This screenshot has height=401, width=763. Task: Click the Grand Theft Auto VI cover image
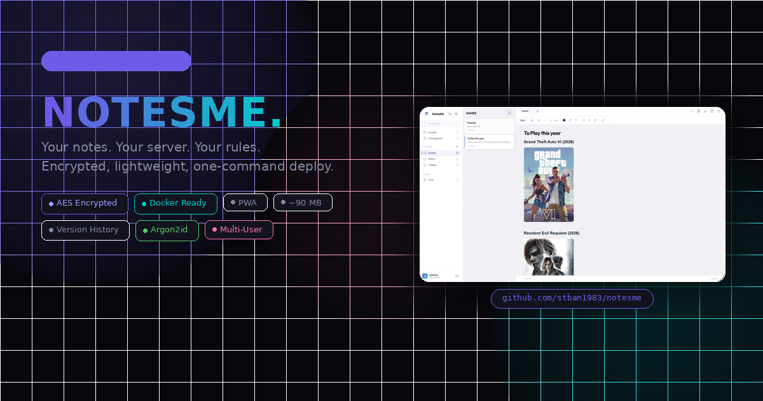[x=549, y=185]
